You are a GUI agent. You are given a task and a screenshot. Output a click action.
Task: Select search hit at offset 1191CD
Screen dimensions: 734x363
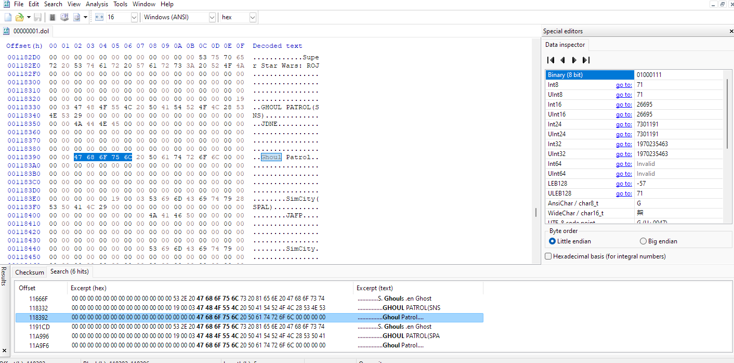(250, 327)
